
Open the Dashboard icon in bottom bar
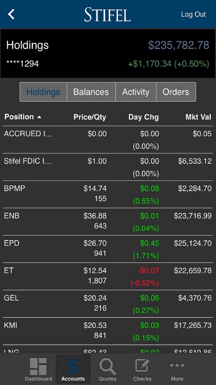coord(38,366)
